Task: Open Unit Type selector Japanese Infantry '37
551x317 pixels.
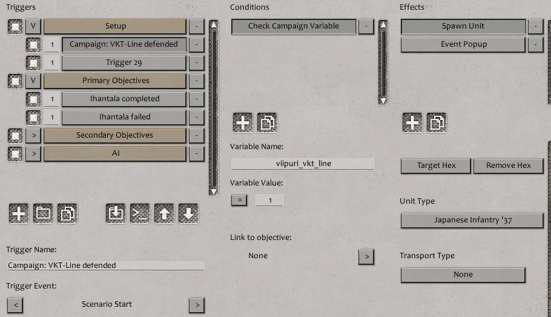Action: point(472,220)
